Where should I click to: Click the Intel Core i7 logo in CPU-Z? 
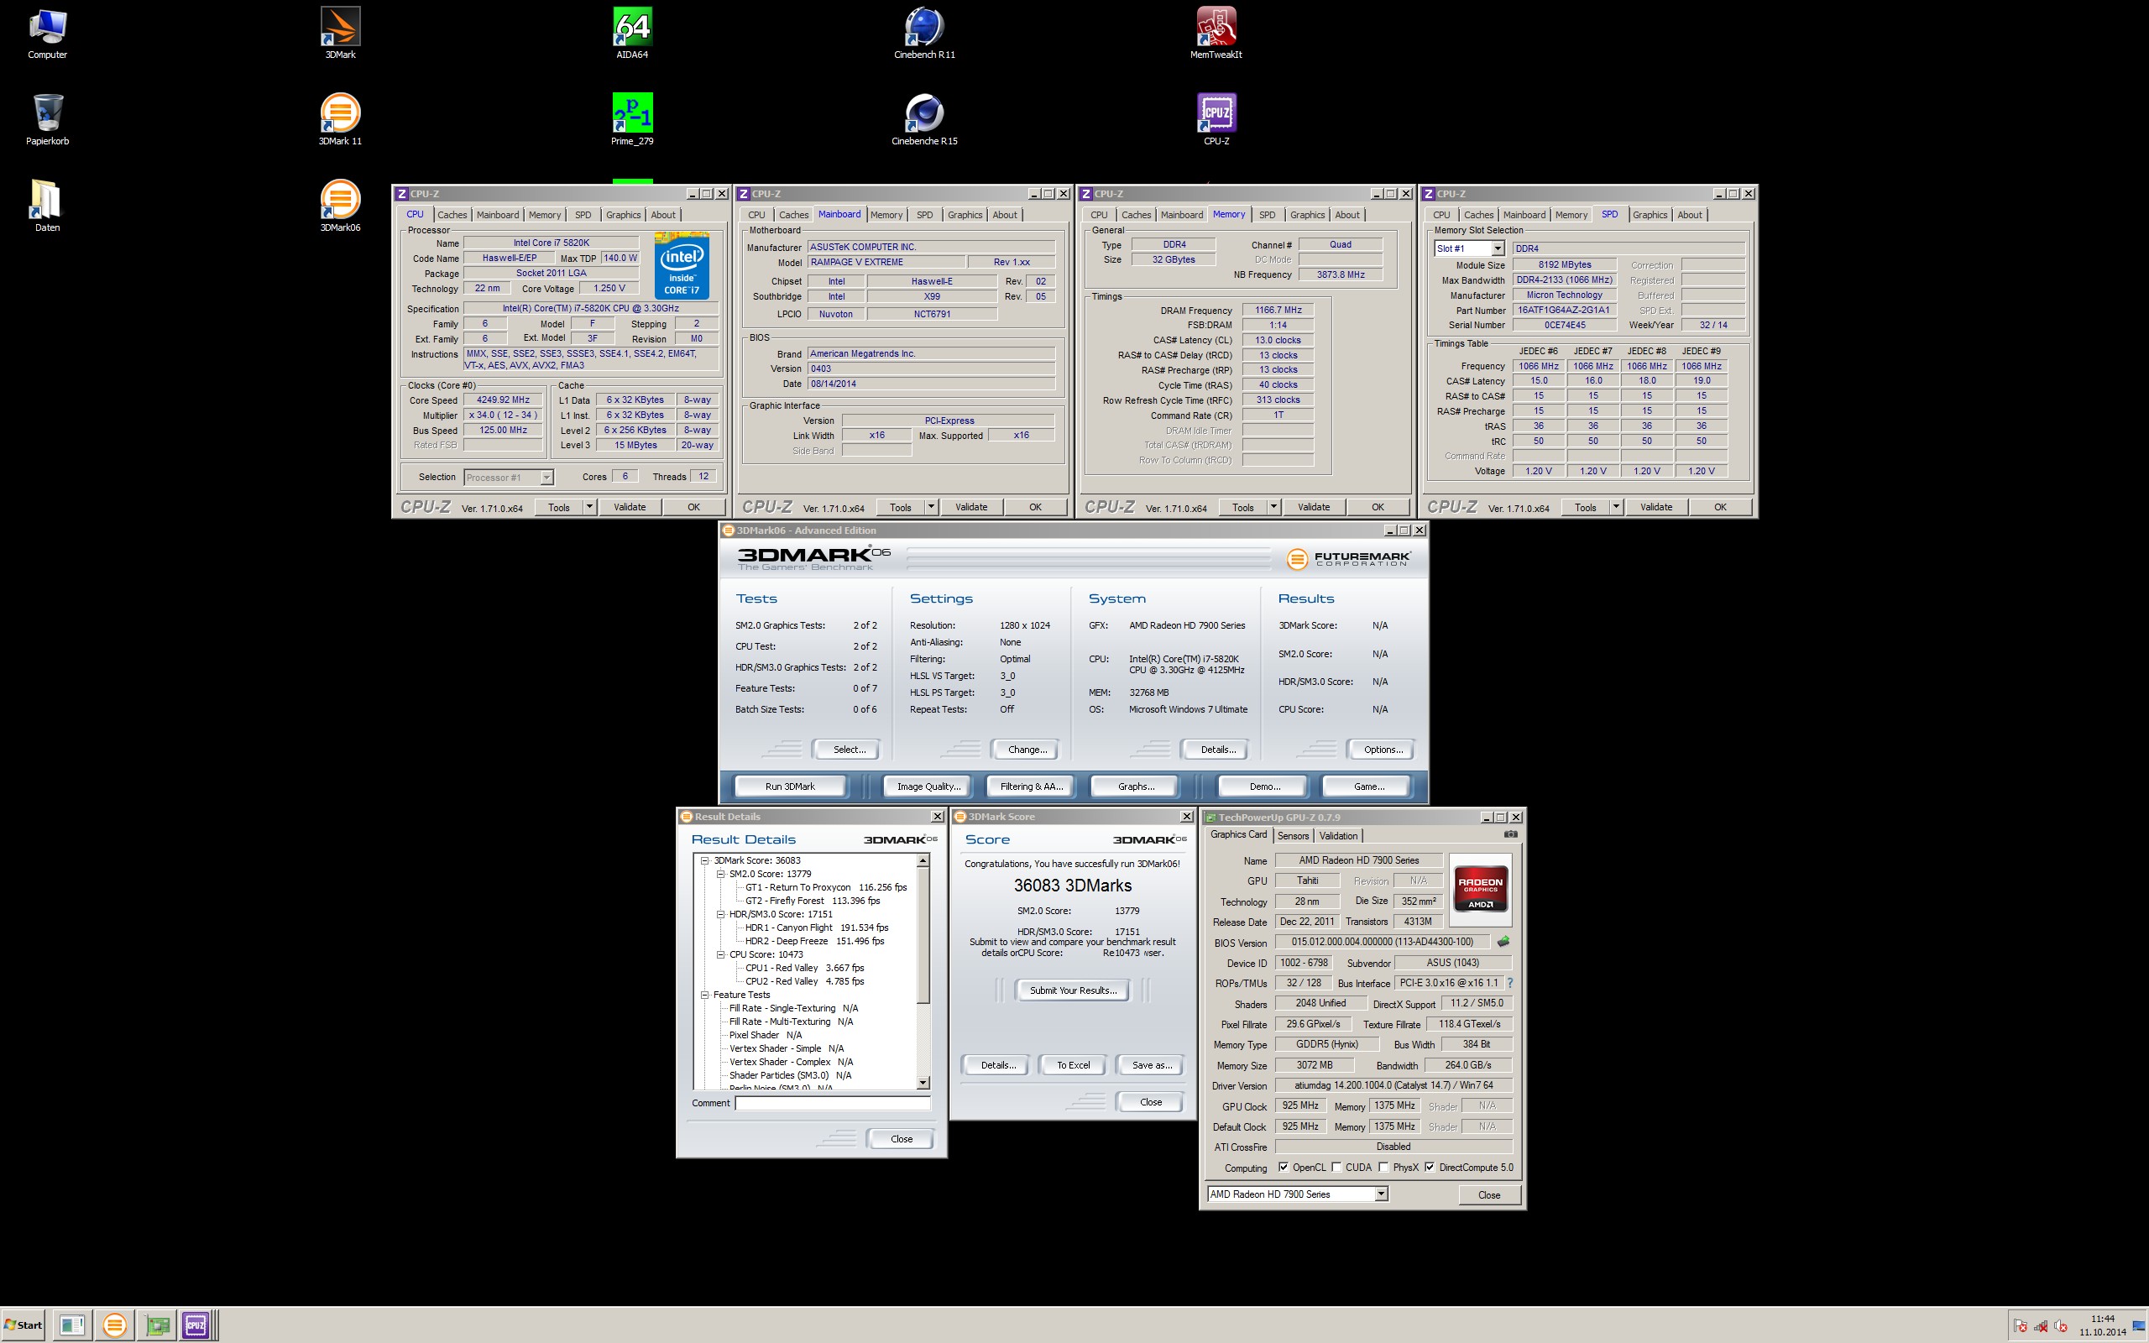coord(681,264)
